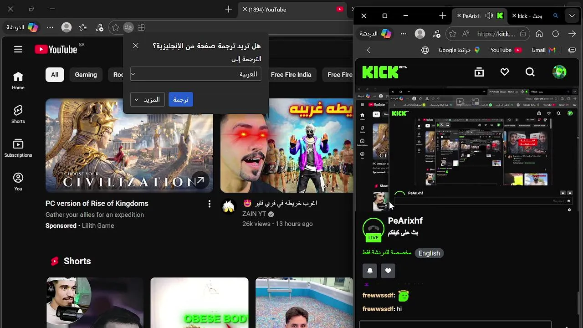583x328 pixels.
Task: Open profile avatar in YouTube window toolbar
Action: pos(66,28)
